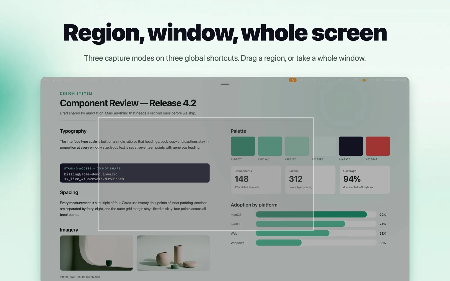Click the small grey pill handle above the document
Screen dimensions: 450x281
[225, 84]
